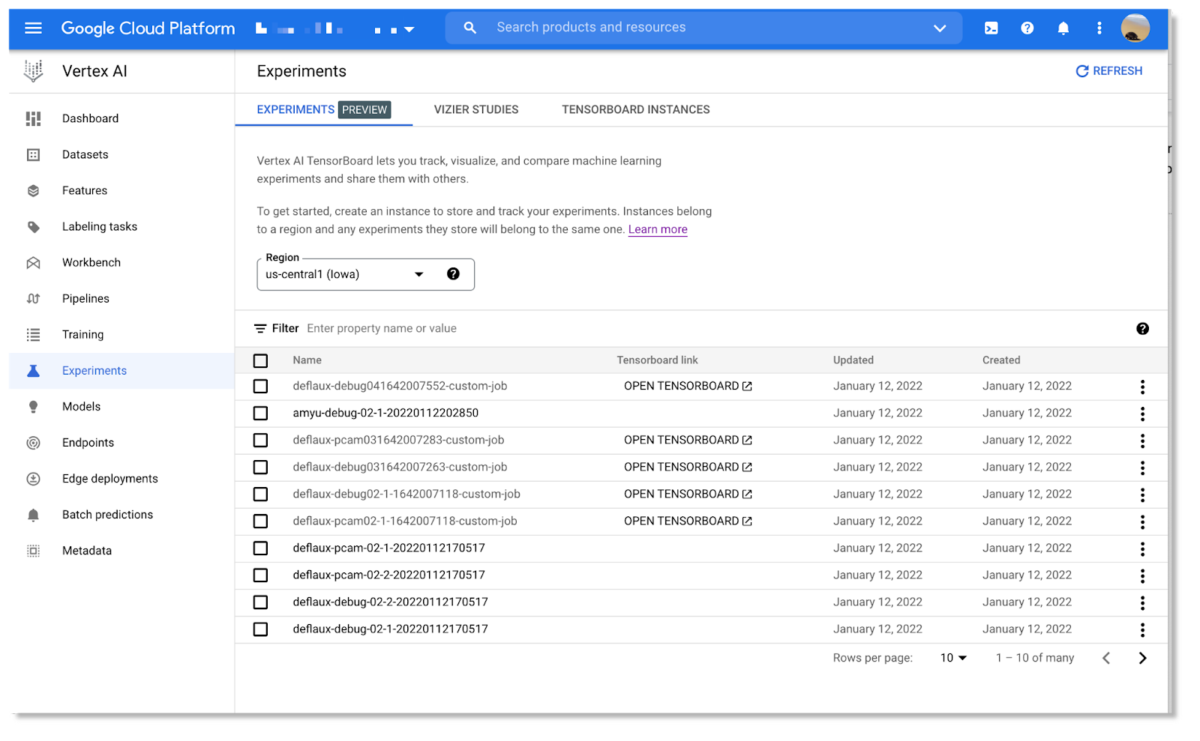
Task: Open Batch predictions in the sidebar
Action: pyautogui.click(x=107, y=515)
